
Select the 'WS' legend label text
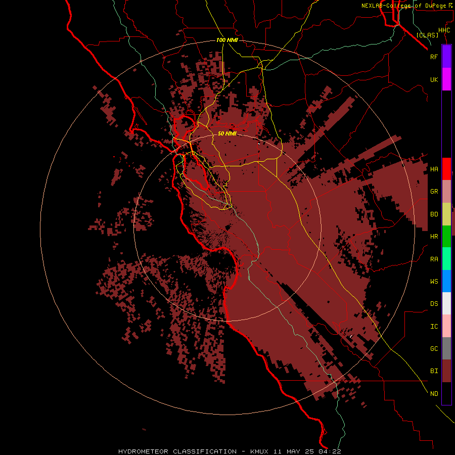[434, 282]
